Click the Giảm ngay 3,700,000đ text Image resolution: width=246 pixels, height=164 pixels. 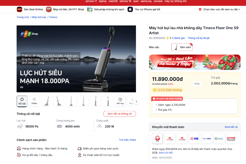[172, 105]
